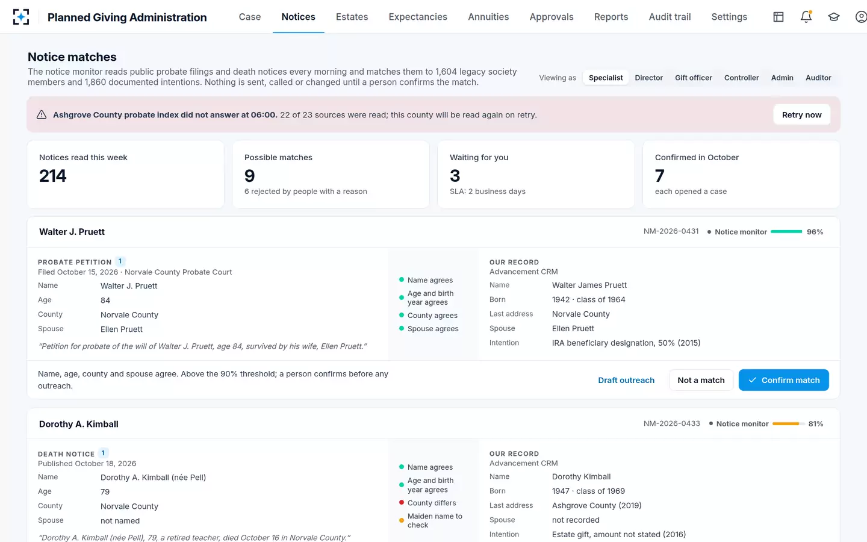Click notice ID NM-2026-0431
The image size is (867, 542).
pyautogui.click(x=671, y=231)
